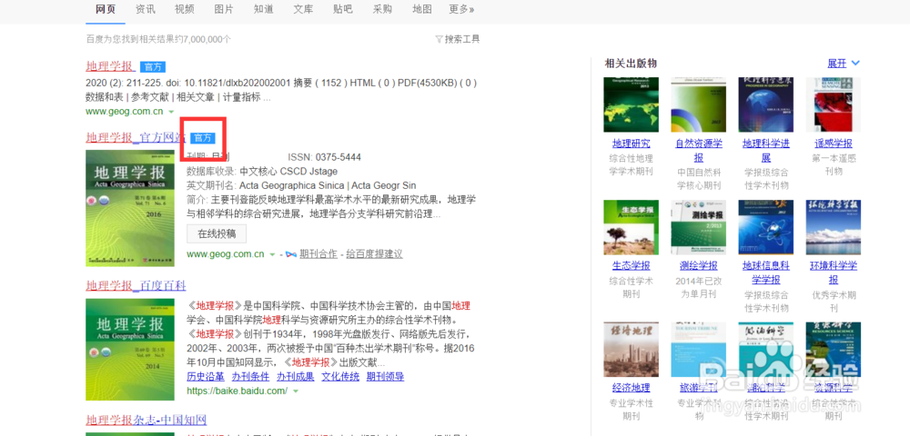Image resolution: width=910 pixels, height=436 pixels.
Task: Open the 文库 tab
Action: 303,9
